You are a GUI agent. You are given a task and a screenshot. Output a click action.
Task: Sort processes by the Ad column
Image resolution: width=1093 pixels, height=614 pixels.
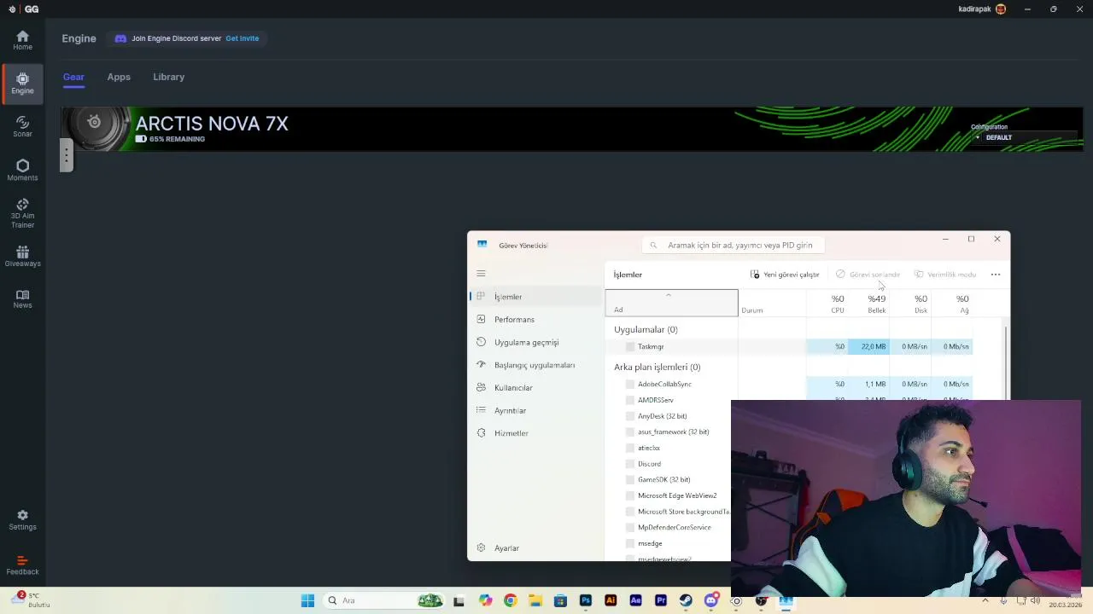point(671,304)
